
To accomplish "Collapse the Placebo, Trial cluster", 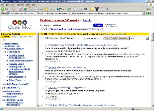I will click(3, 49).
